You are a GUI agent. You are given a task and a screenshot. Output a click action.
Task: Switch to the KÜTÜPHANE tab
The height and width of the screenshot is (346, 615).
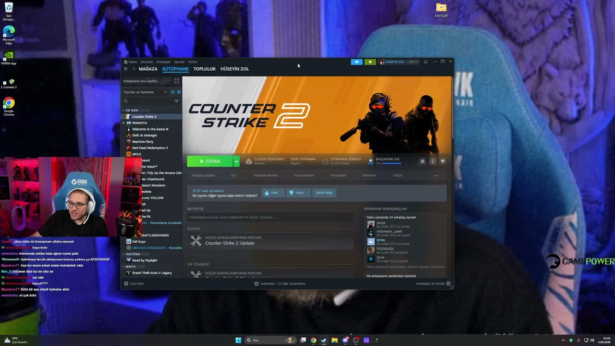pyautogui.click(x=175, y=69)
